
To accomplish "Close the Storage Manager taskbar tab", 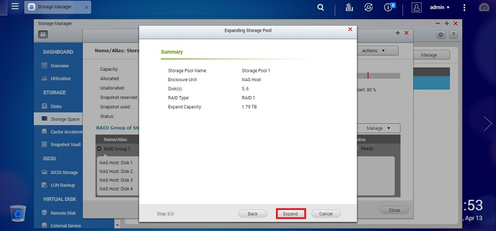I will pos(86,7).
